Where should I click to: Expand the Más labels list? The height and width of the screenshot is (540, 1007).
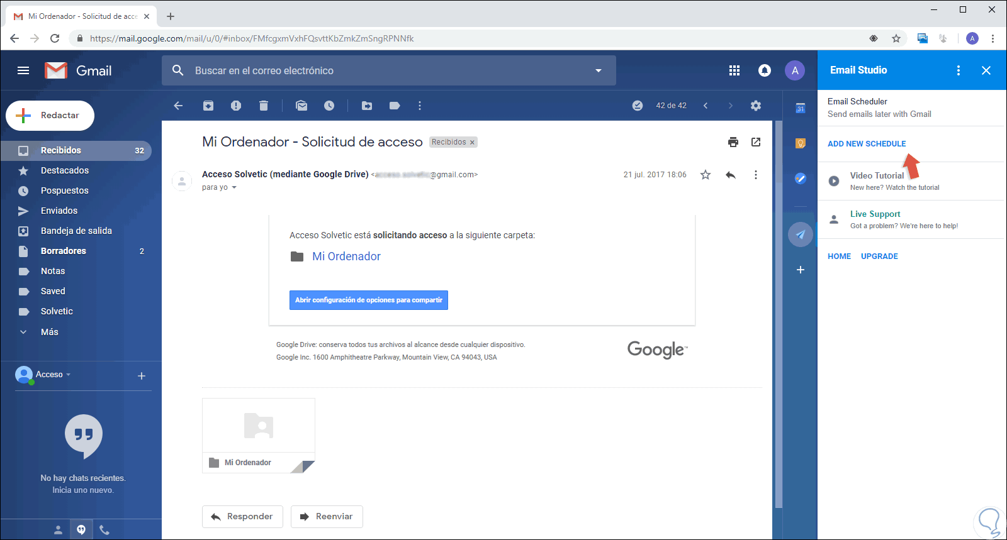(50, 332)
